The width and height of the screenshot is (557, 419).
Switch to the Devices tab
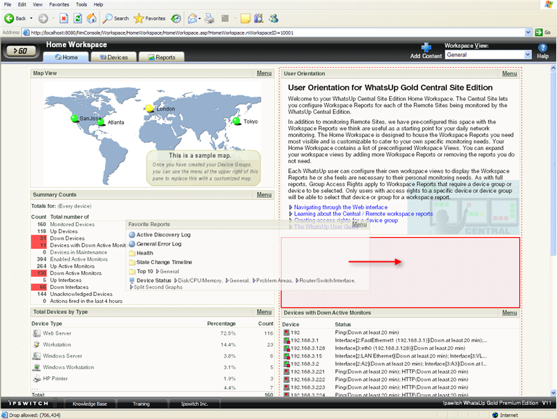pyautogui.click(x=114, y=57)
